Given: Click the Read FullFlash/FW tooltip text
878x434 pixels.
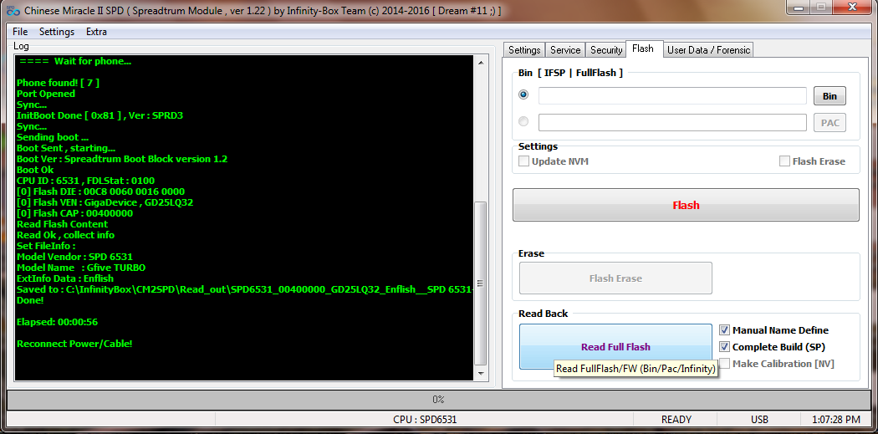Looking at the screenshot, I should (636, 369).
